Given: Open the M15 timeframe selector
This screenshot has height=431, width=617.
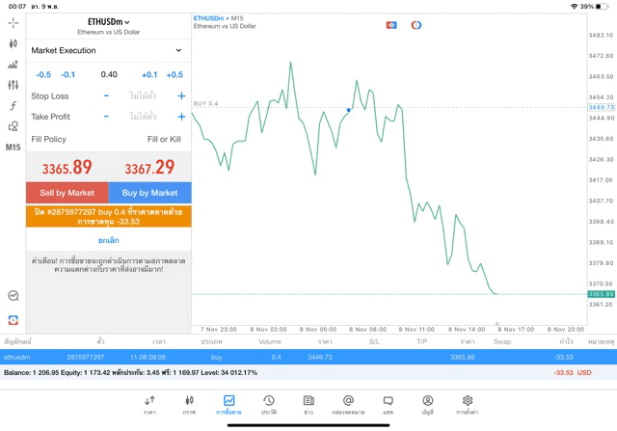Looking at the screenshot, I should 13,148.
